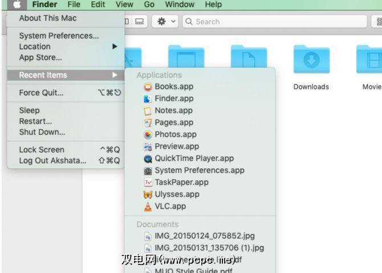Launch Ulysses.app
The width and height of the screenshot is (382, 273).
pos(200,194)
